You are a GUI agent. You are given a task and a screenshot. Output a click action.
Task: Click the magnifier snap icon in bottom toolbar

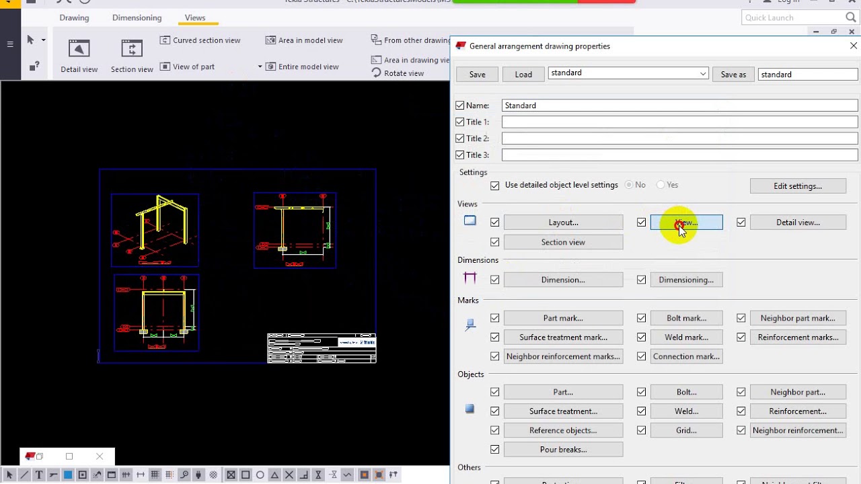click(x=184, y=475)
